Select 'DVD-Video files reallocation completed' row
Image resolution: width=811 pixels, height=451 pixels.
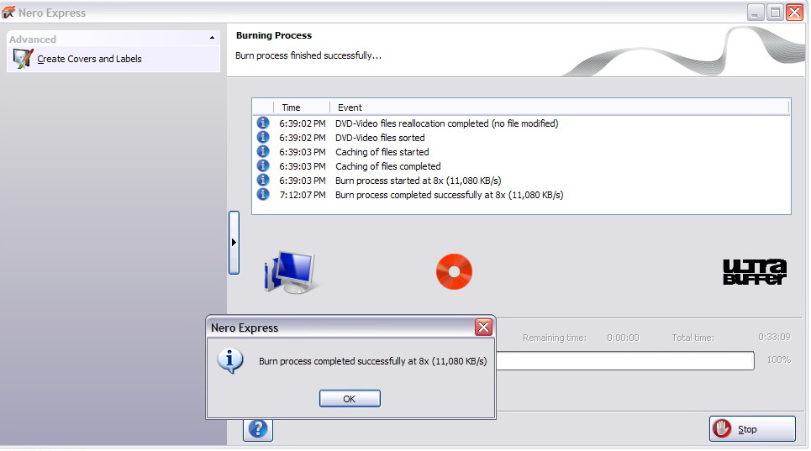pyautogui.click(x=521, y=123)
